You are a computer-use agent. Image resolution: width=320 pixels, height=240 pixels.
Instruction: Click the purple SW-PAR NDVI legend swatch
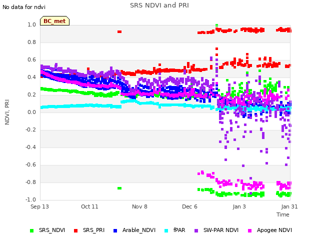[x=196, y=230]
